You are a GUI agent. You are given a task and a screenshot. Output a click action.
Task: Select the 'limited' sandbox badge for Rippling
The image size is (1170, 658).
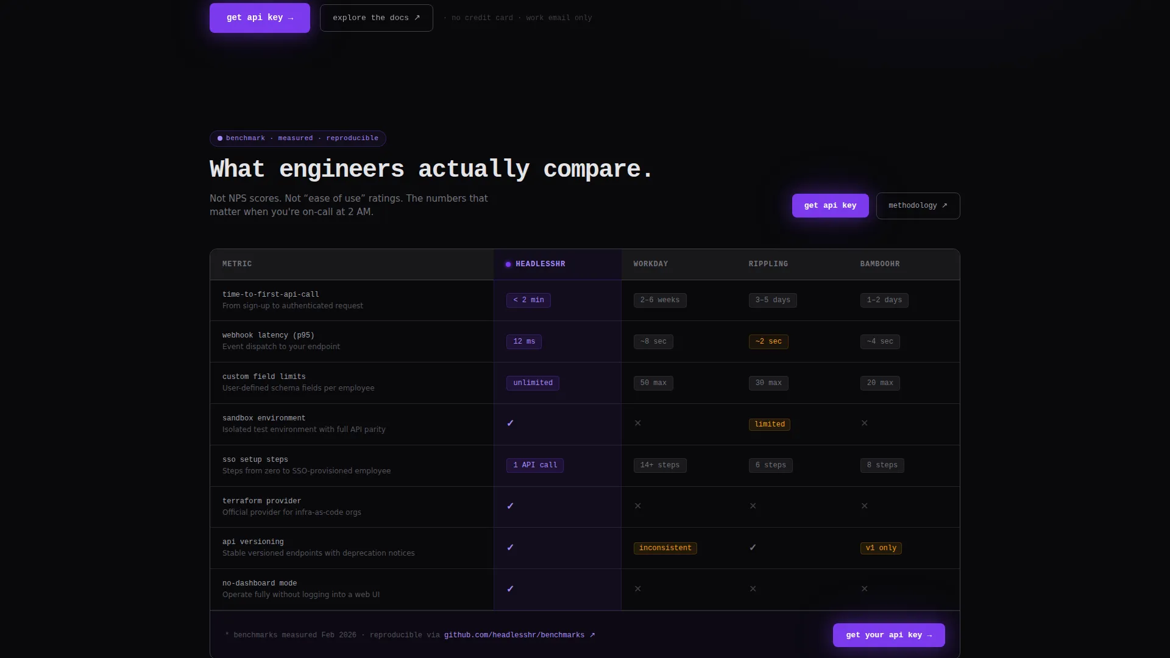tap(770, 425)
